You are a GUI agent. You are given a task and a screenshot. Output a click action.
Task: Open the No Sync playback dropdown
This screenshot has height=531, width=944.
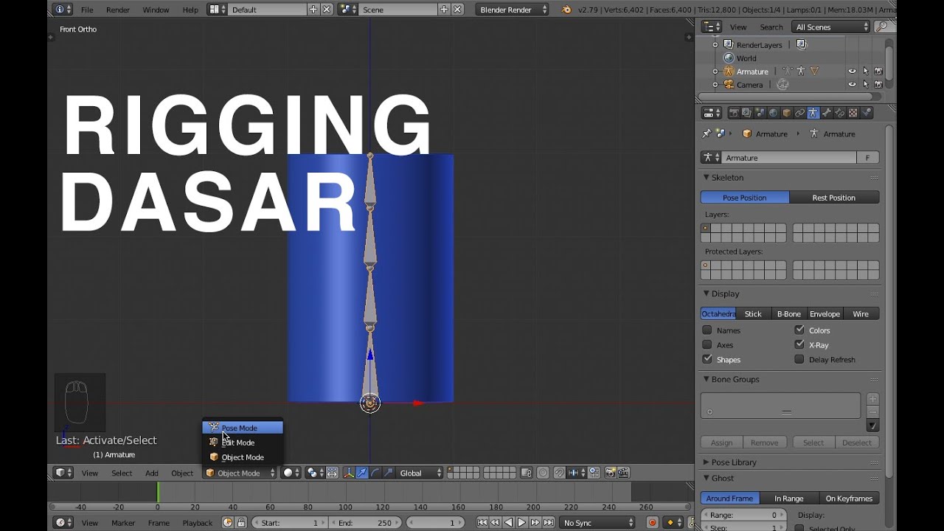pos(597,522)
